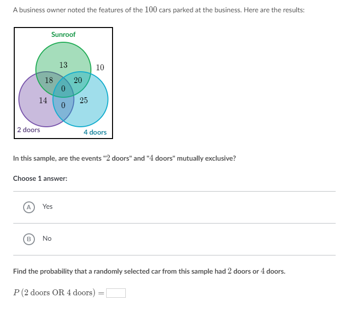
Task: Click the purple "2 doors" diagram label
Action: point(29,130)
